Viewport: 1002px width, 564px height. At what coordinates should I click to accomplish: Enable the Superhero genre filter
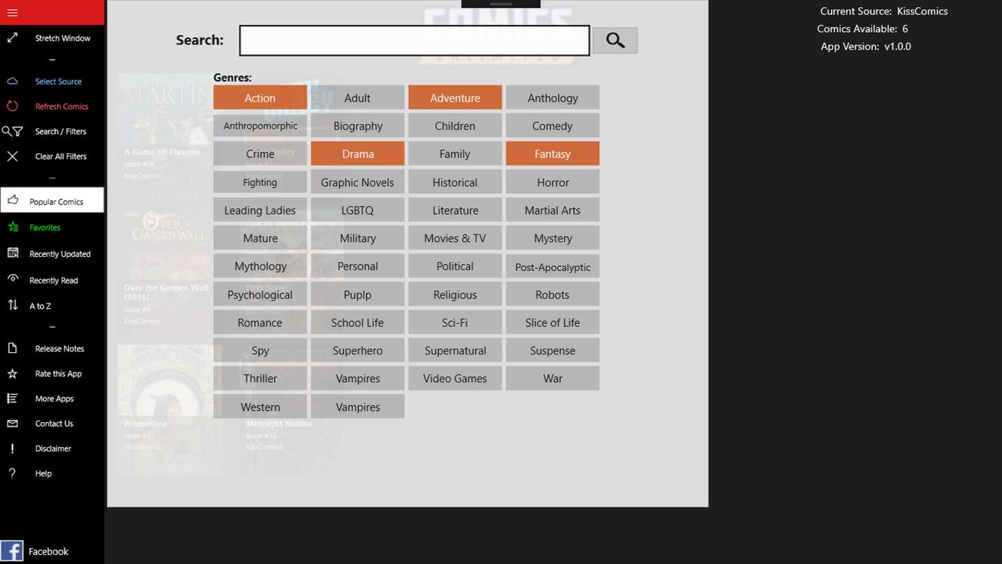point(358,350)
